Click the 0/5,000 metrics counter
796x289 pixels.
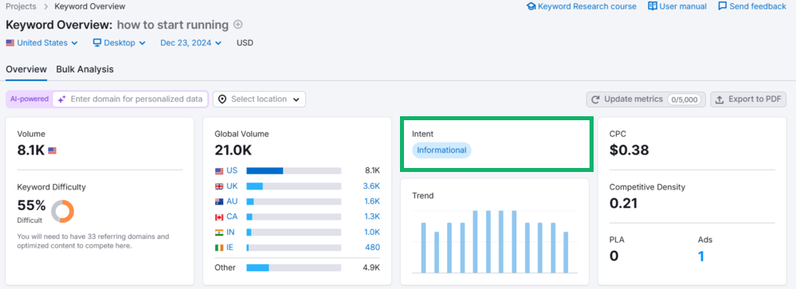click(x=685, y=100)
